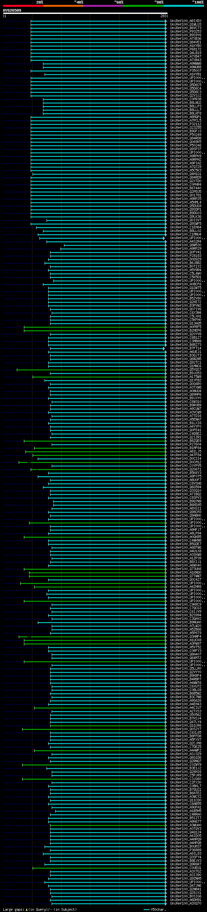
Task: Select the UniRef100_Q4Q124 label
Action: 186,832
